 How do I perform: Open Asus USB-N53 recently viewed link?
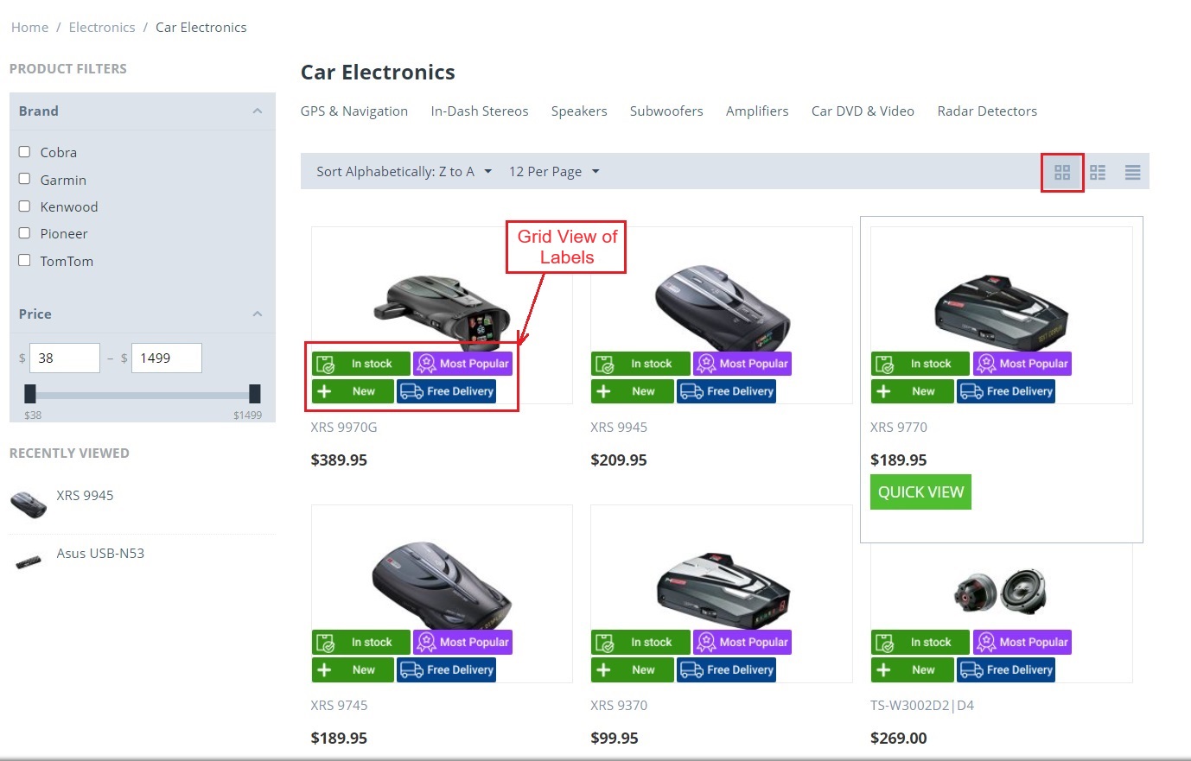tap(100, 554)
